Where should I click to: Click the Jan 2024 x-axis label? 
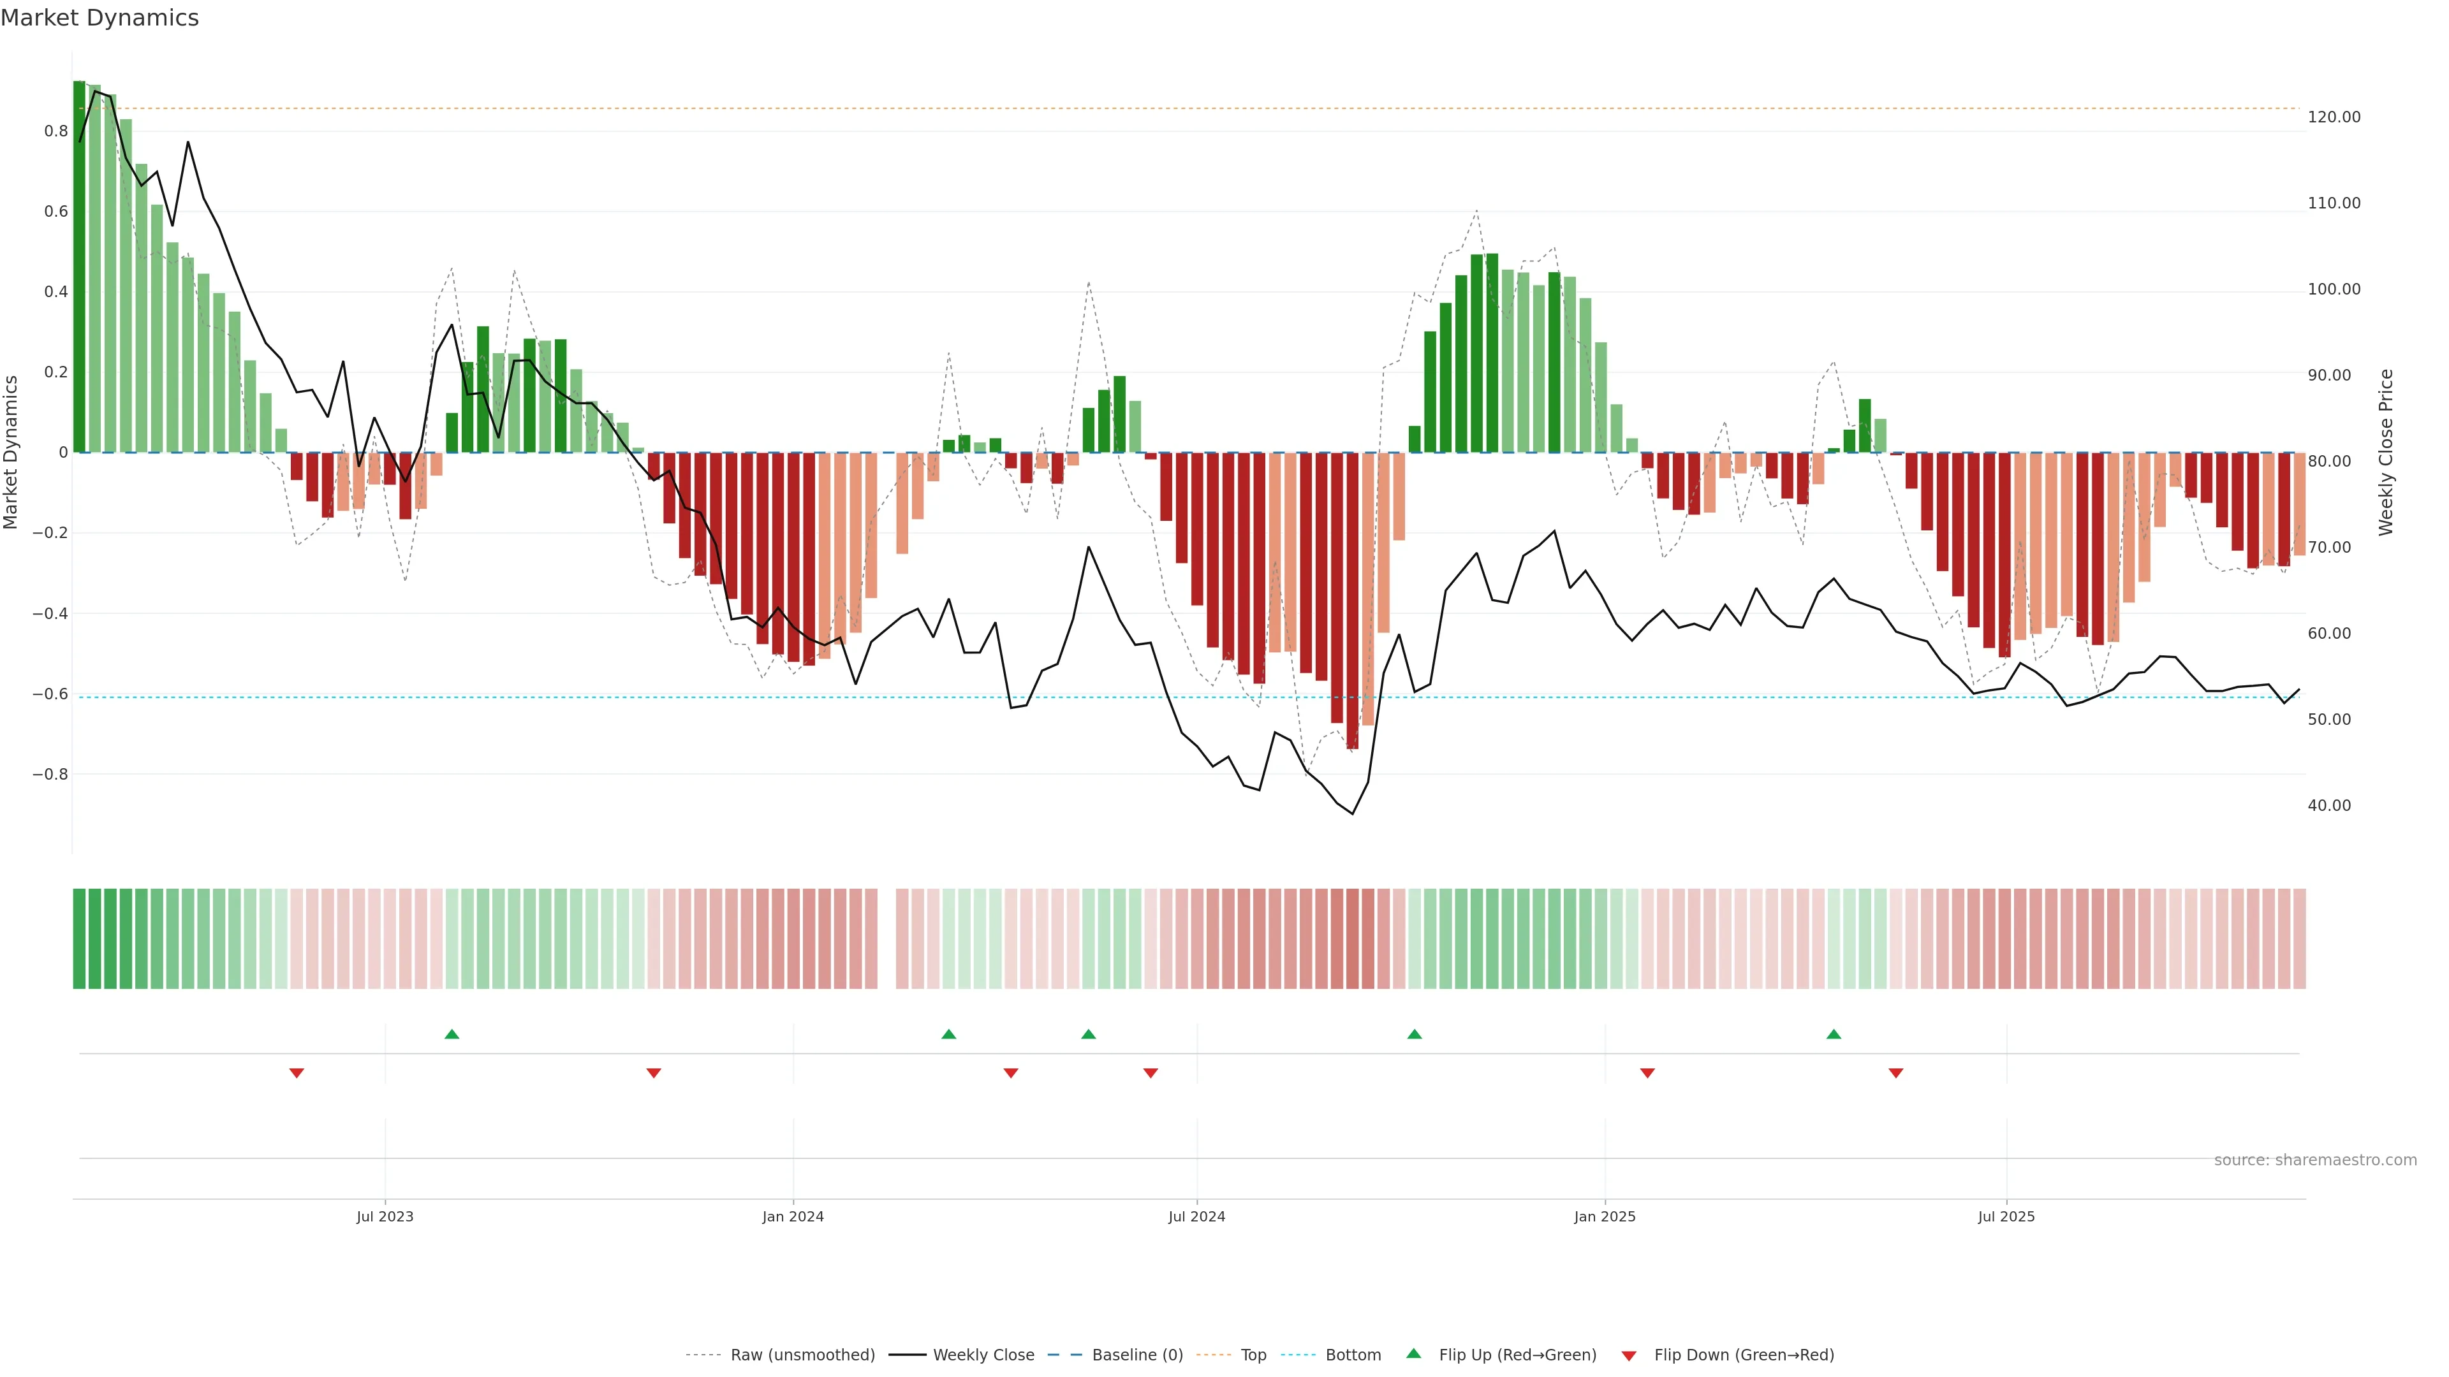click(793, 1216)
